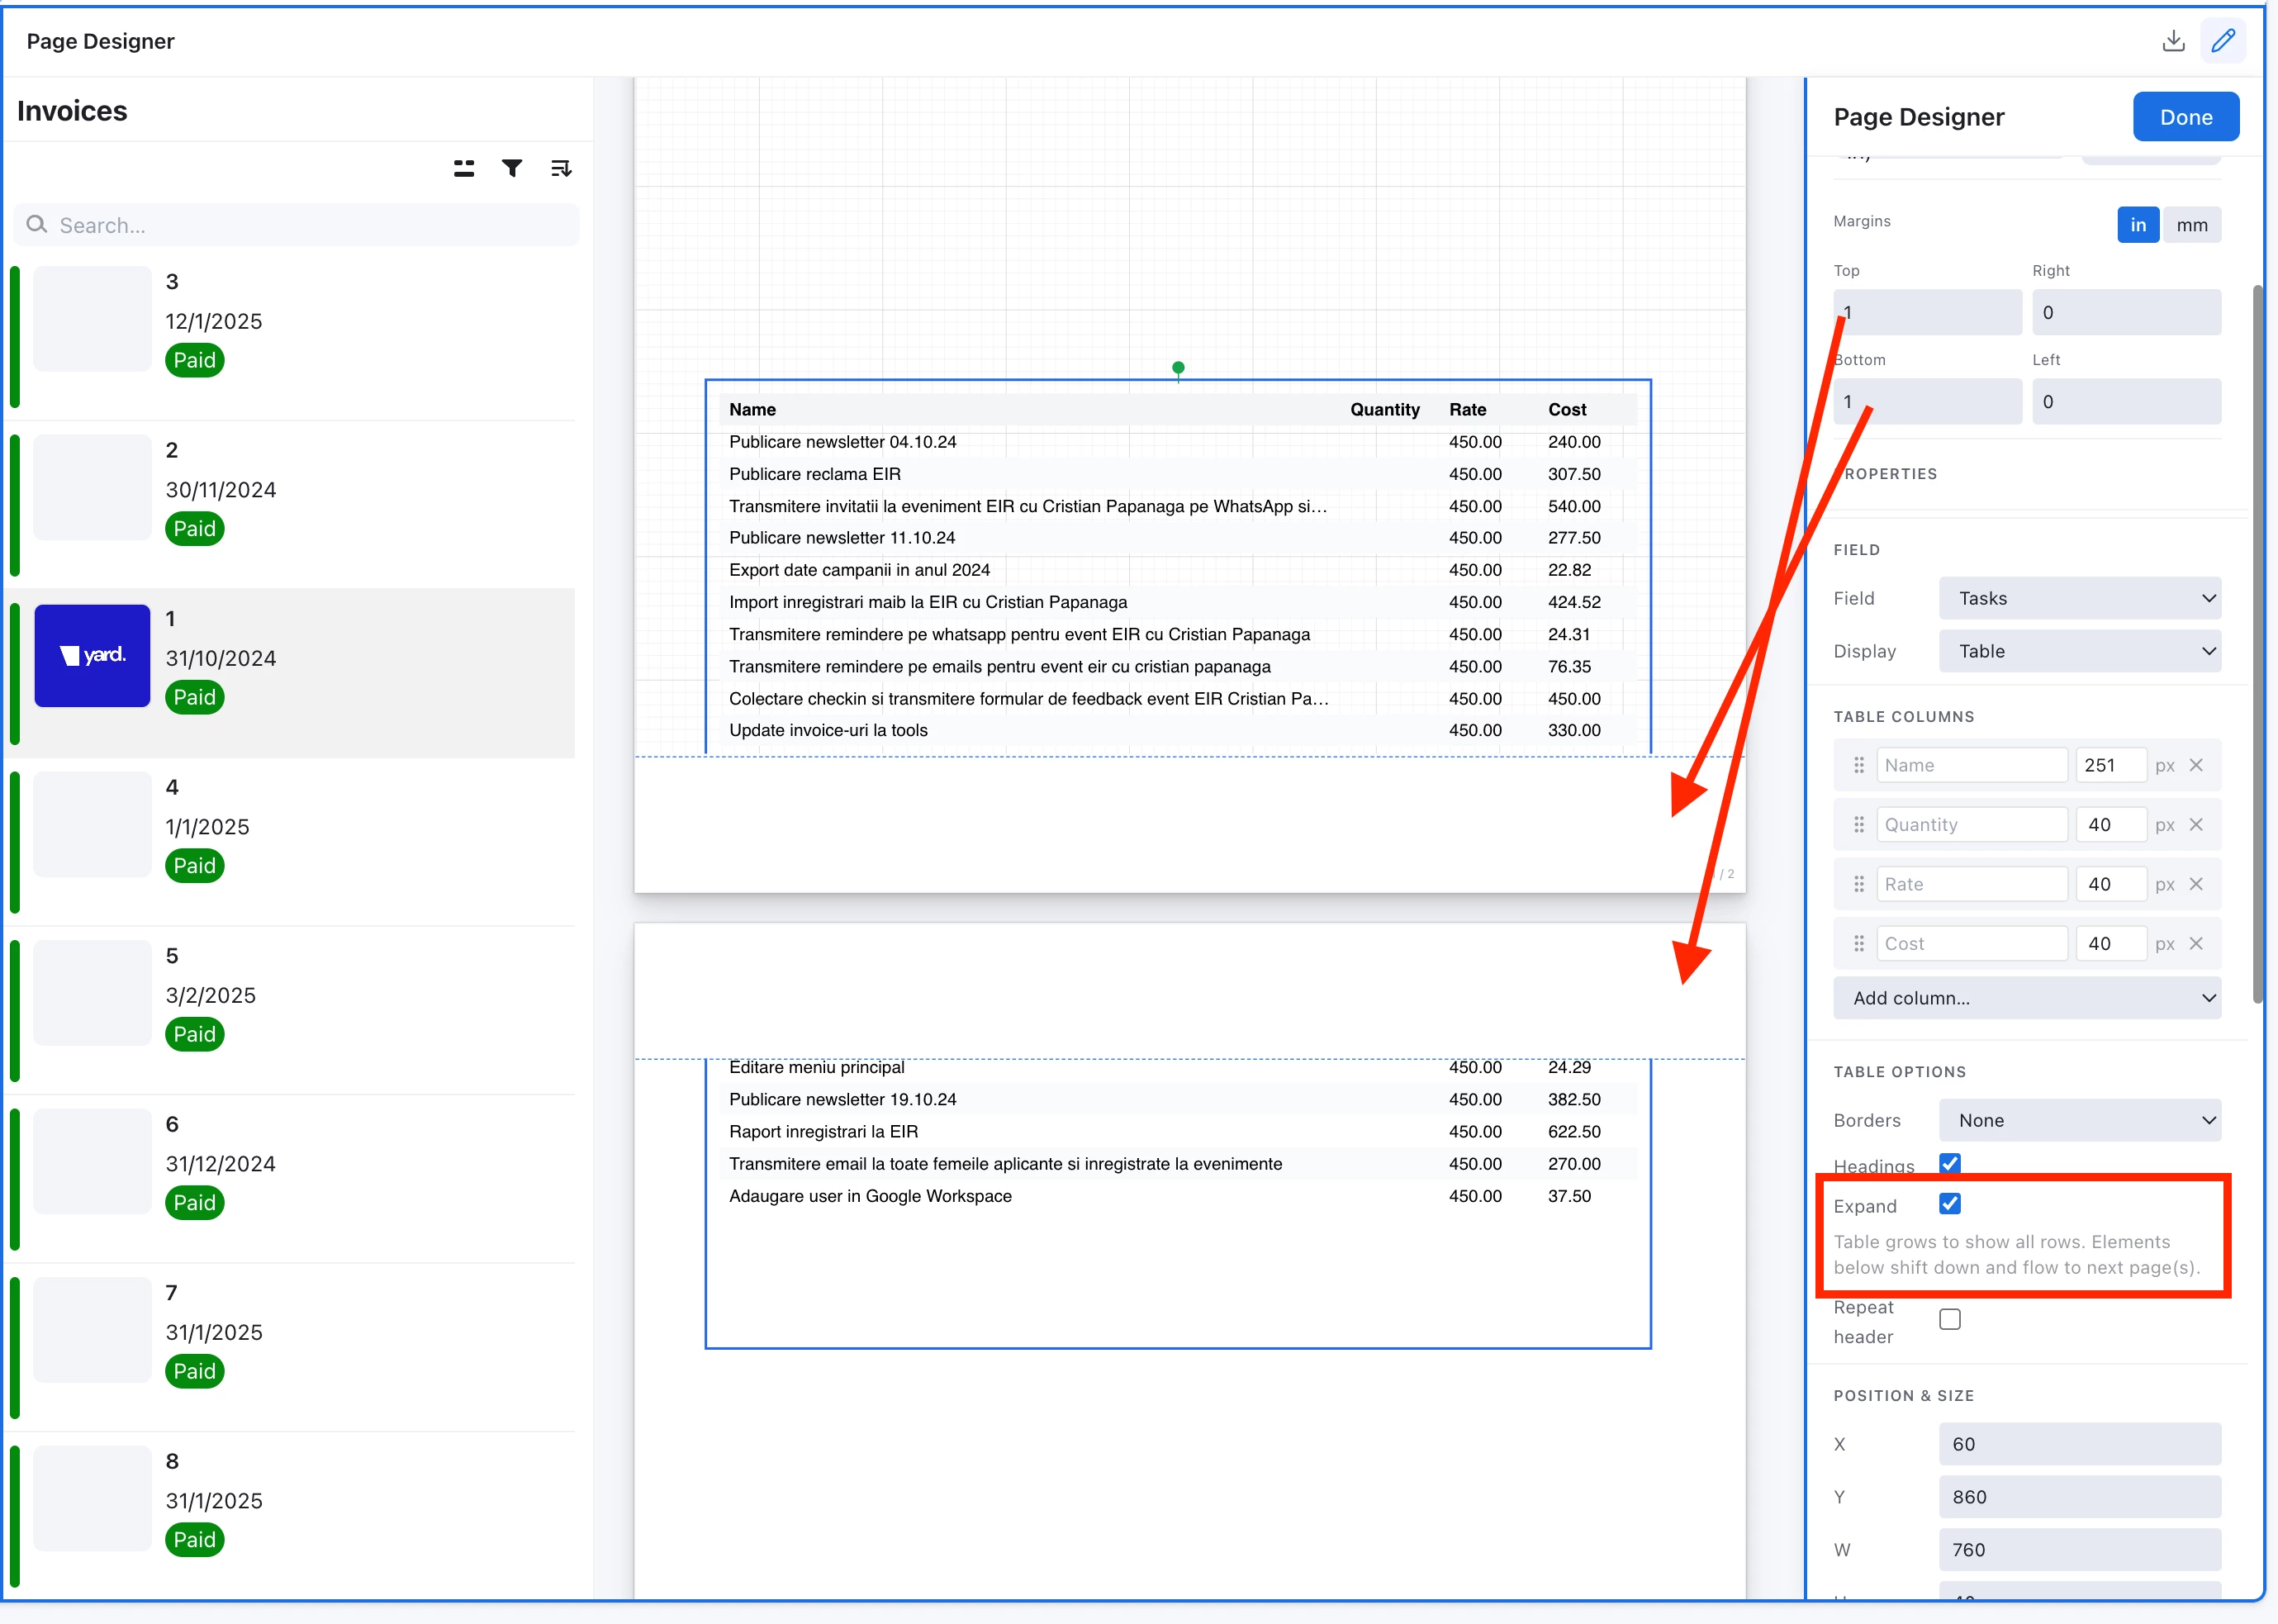Switch margin units to mm
The image size is (2278, 1624).
coord(2191,225)
